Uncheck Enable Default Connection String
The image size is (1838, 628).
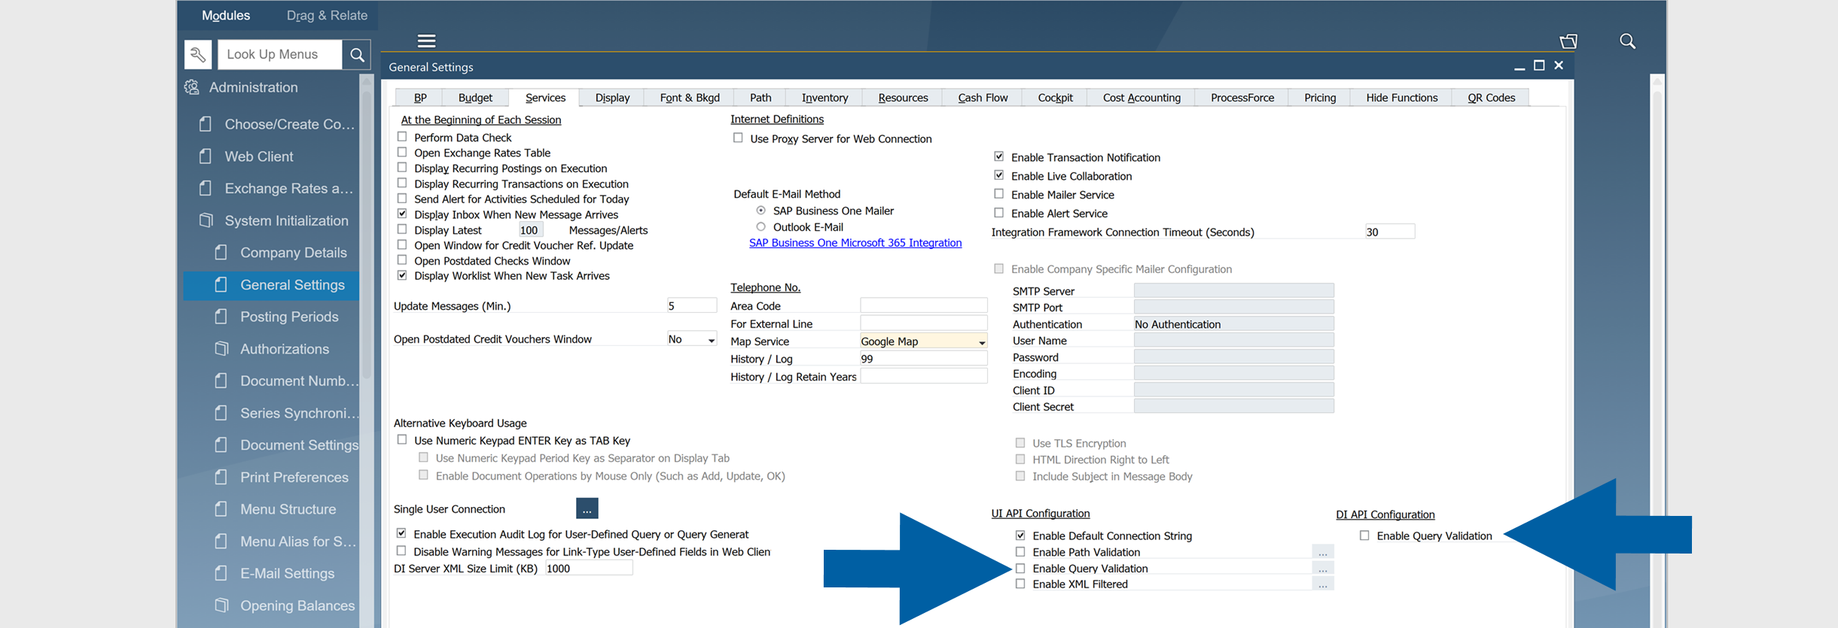click(x=1020, y=535)
